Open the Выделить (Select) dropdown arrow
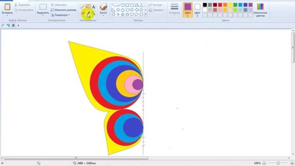295x166 pixels. point(43,16)
